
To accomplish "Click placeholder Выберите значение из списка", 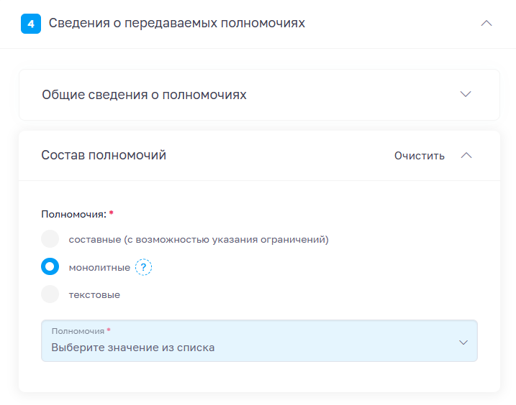I will 133,348.
